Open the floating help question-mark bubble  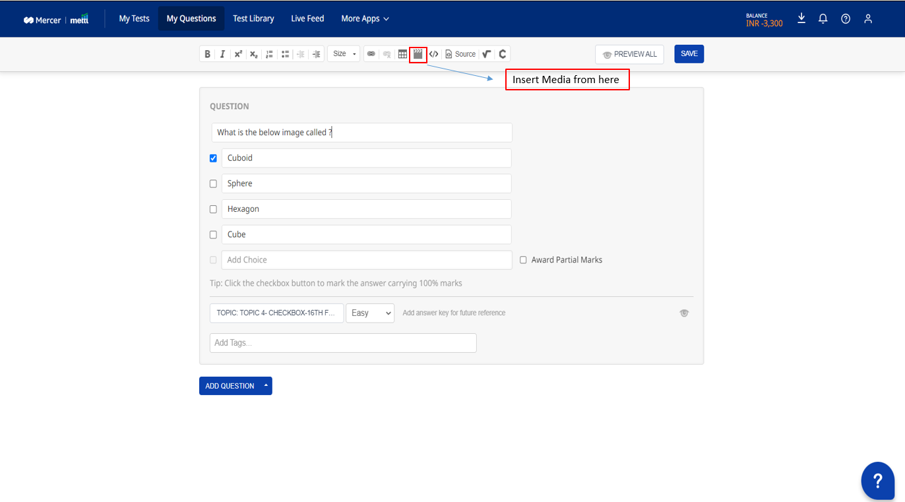[x=878, y=481]
